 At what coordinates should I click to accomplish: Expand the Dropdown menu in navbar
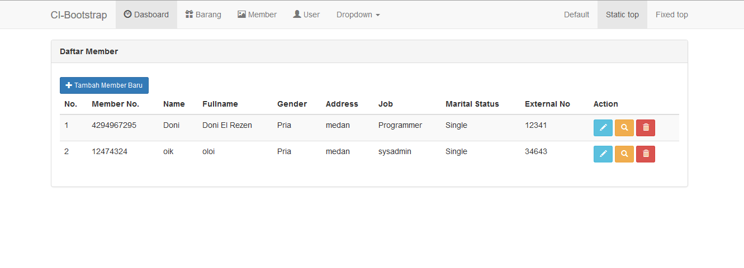pyautogui.click(x=358, y=15)
